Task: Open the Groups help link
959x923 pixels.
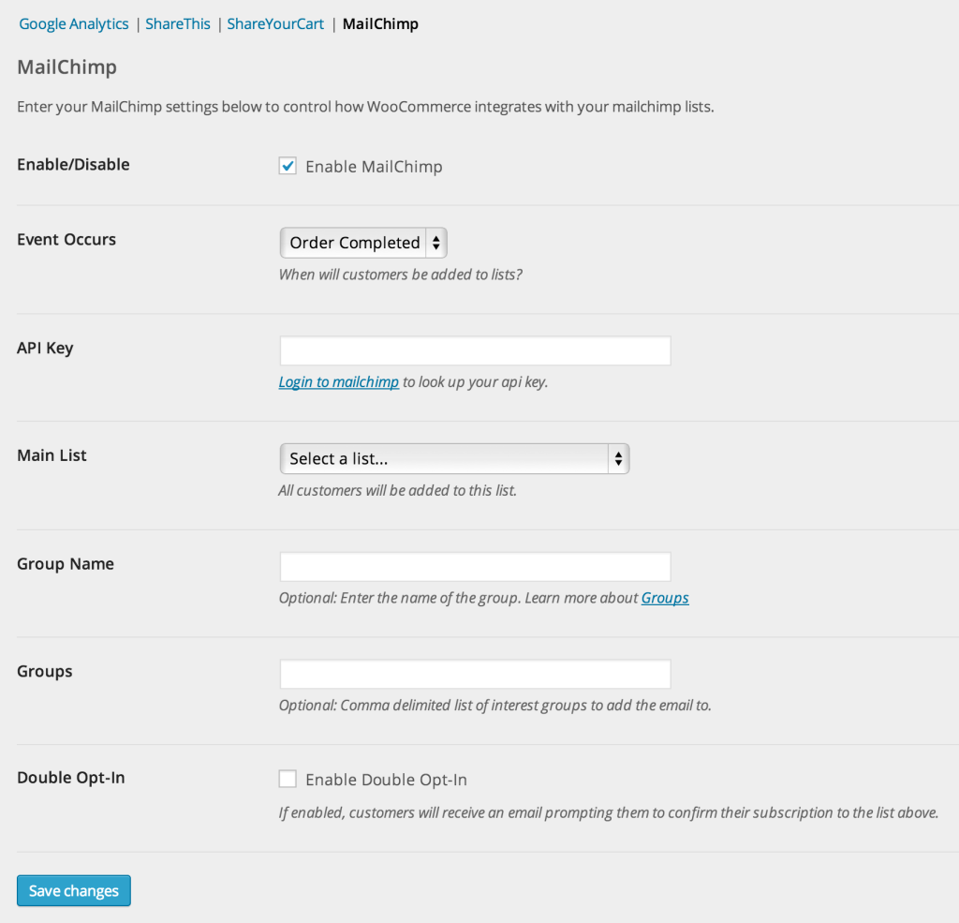Action: coord(665,598)
